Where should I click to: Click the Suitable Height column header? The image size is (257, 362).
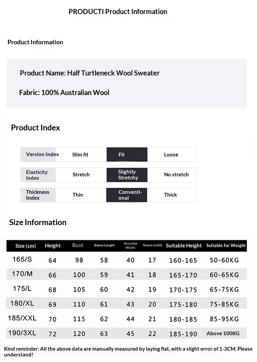click(184, 246)
